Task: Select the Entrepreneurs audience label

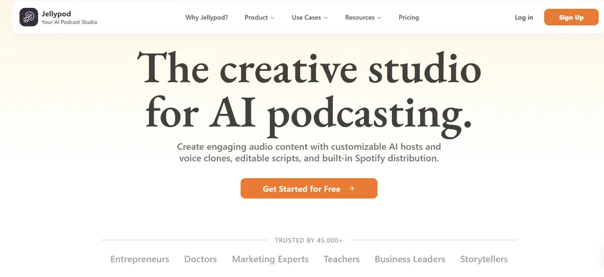Action: (x=140, y=259)
